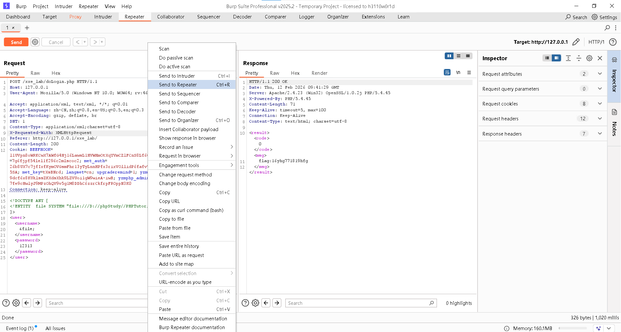The height and width of the screenshot is (332, 621).
Task: Switch to side-by-side layout view
Action: click(449, 56)
